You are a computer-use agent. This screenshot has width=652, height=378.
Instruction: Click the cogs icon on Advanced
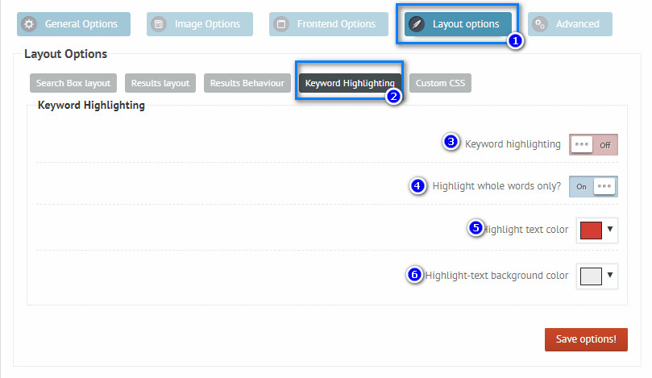point(541,24)
